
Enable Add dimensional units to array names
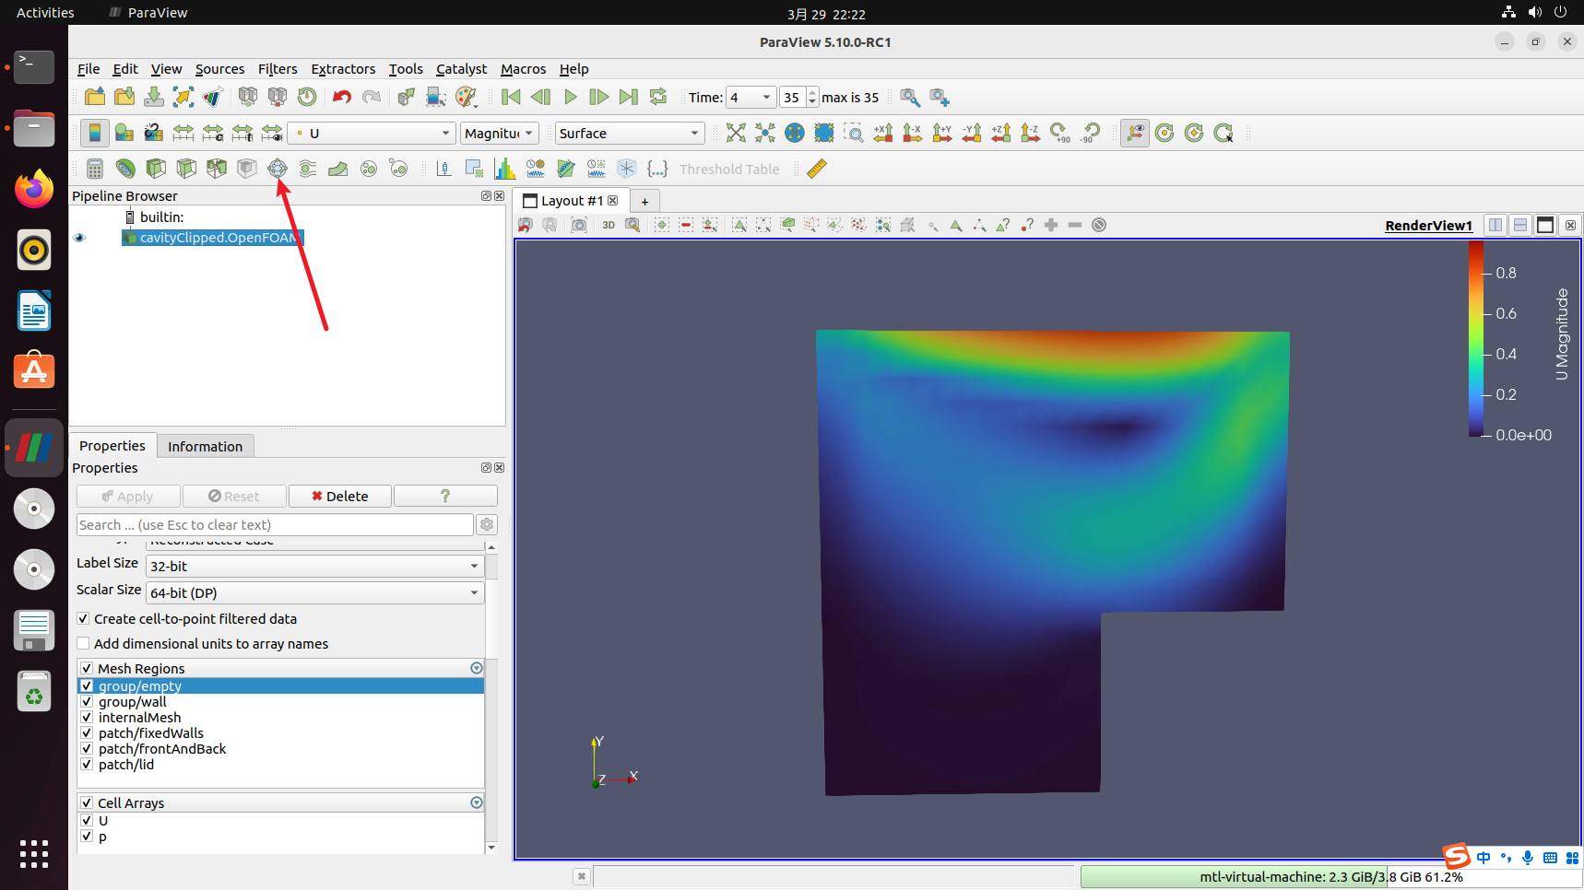(x=83, y=644)
